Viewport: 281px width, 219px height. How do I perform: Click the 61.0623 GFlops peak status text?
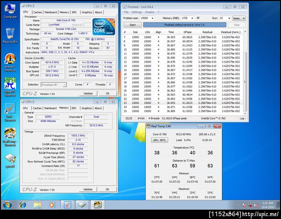point(174,119)
